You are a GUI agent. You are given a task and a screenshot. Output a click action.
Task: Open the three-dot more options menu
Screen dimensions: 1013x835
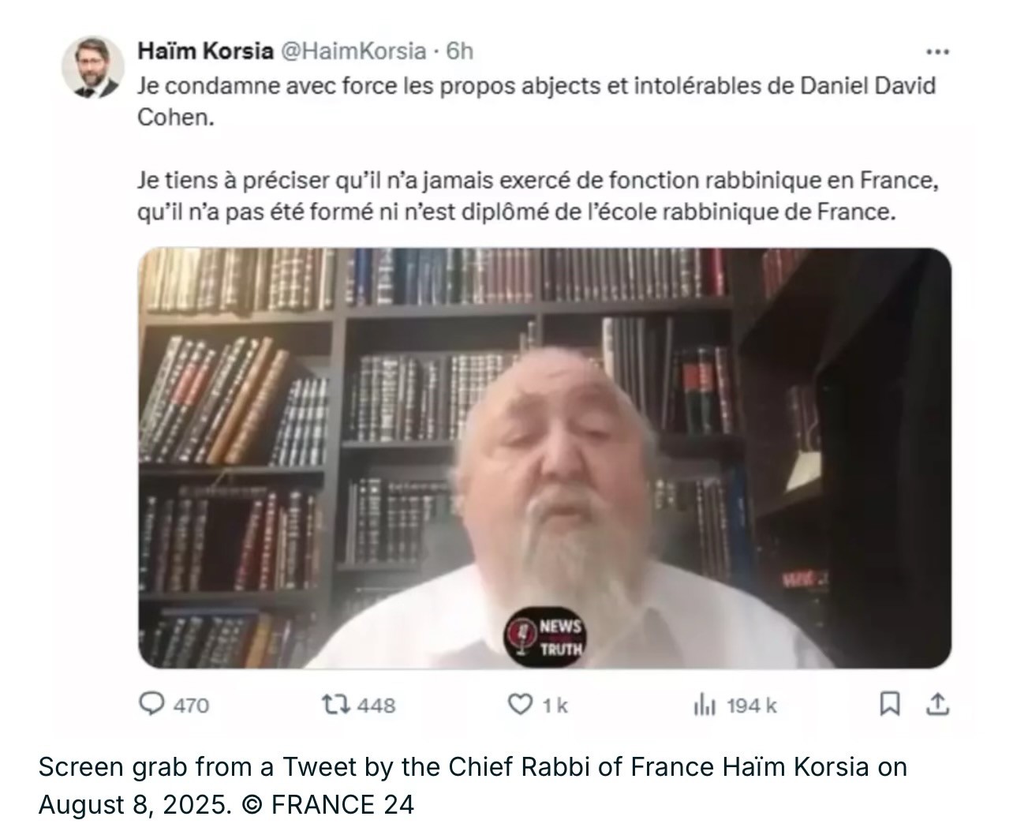click(x=936, y=52)
